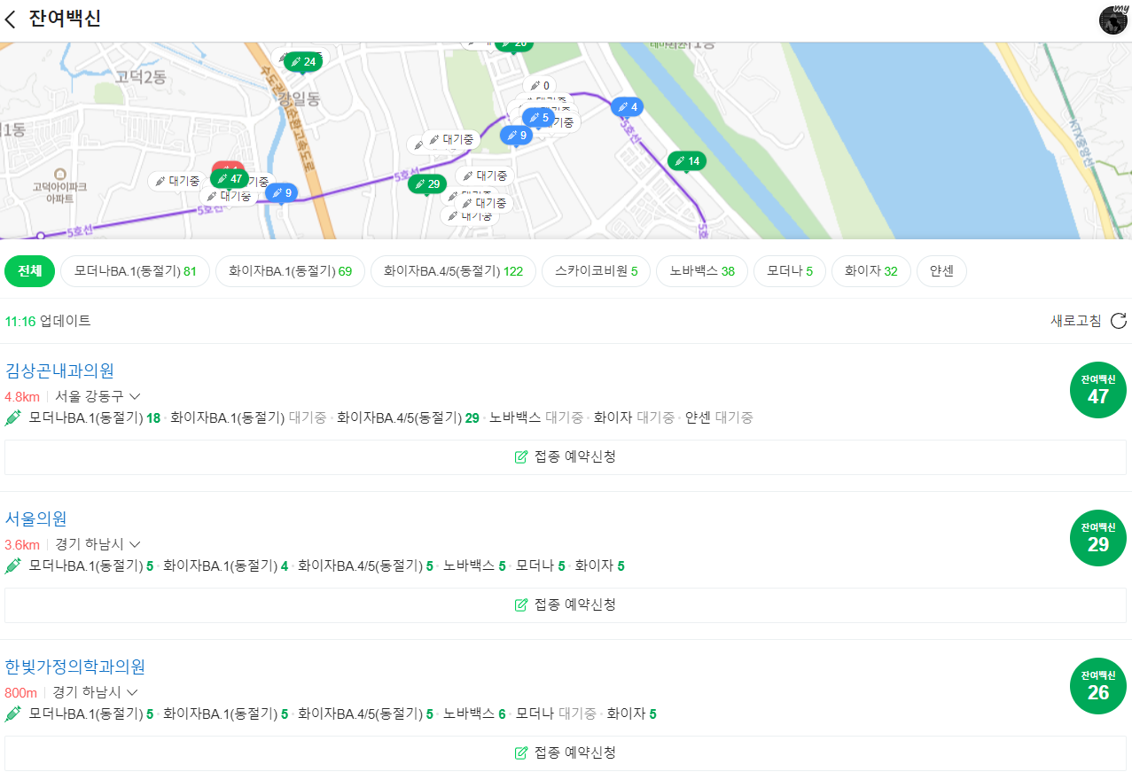This screenshot has height=772, width=1132.
Task: Click 접종 예약신청 for 한빛가정의학과의원
Action: [566, 753]
